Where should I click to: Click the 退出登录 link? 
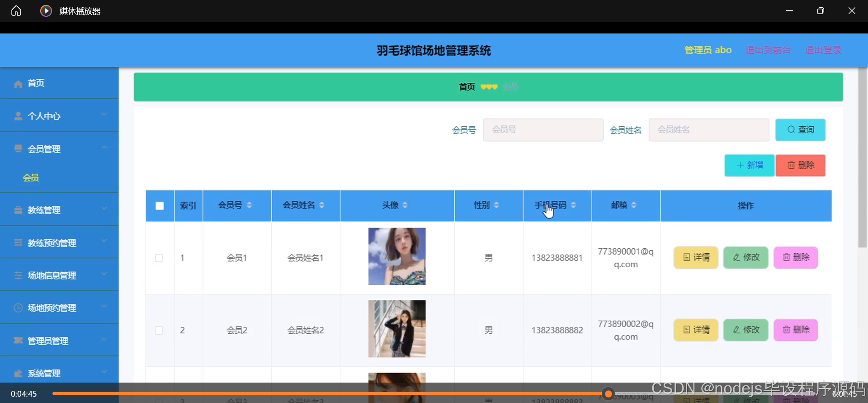point(823,50)
